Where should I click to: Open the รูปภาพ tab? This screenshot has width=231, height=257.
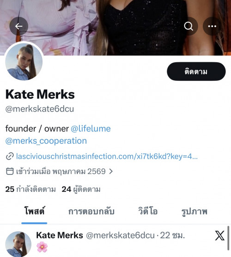194,211
